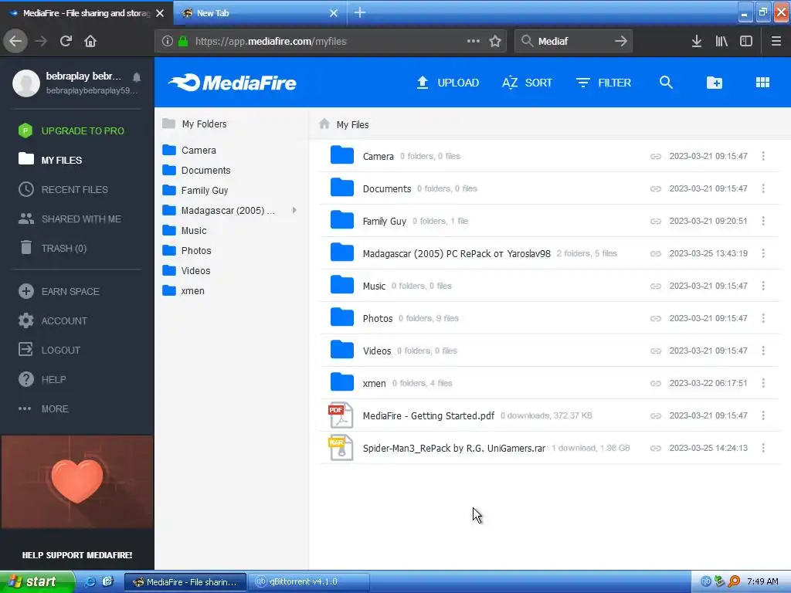Open three-dot menu for Spider-Man3 rar file
The height and width of the screenshot is (593, 791).
[x=763, y=449]
